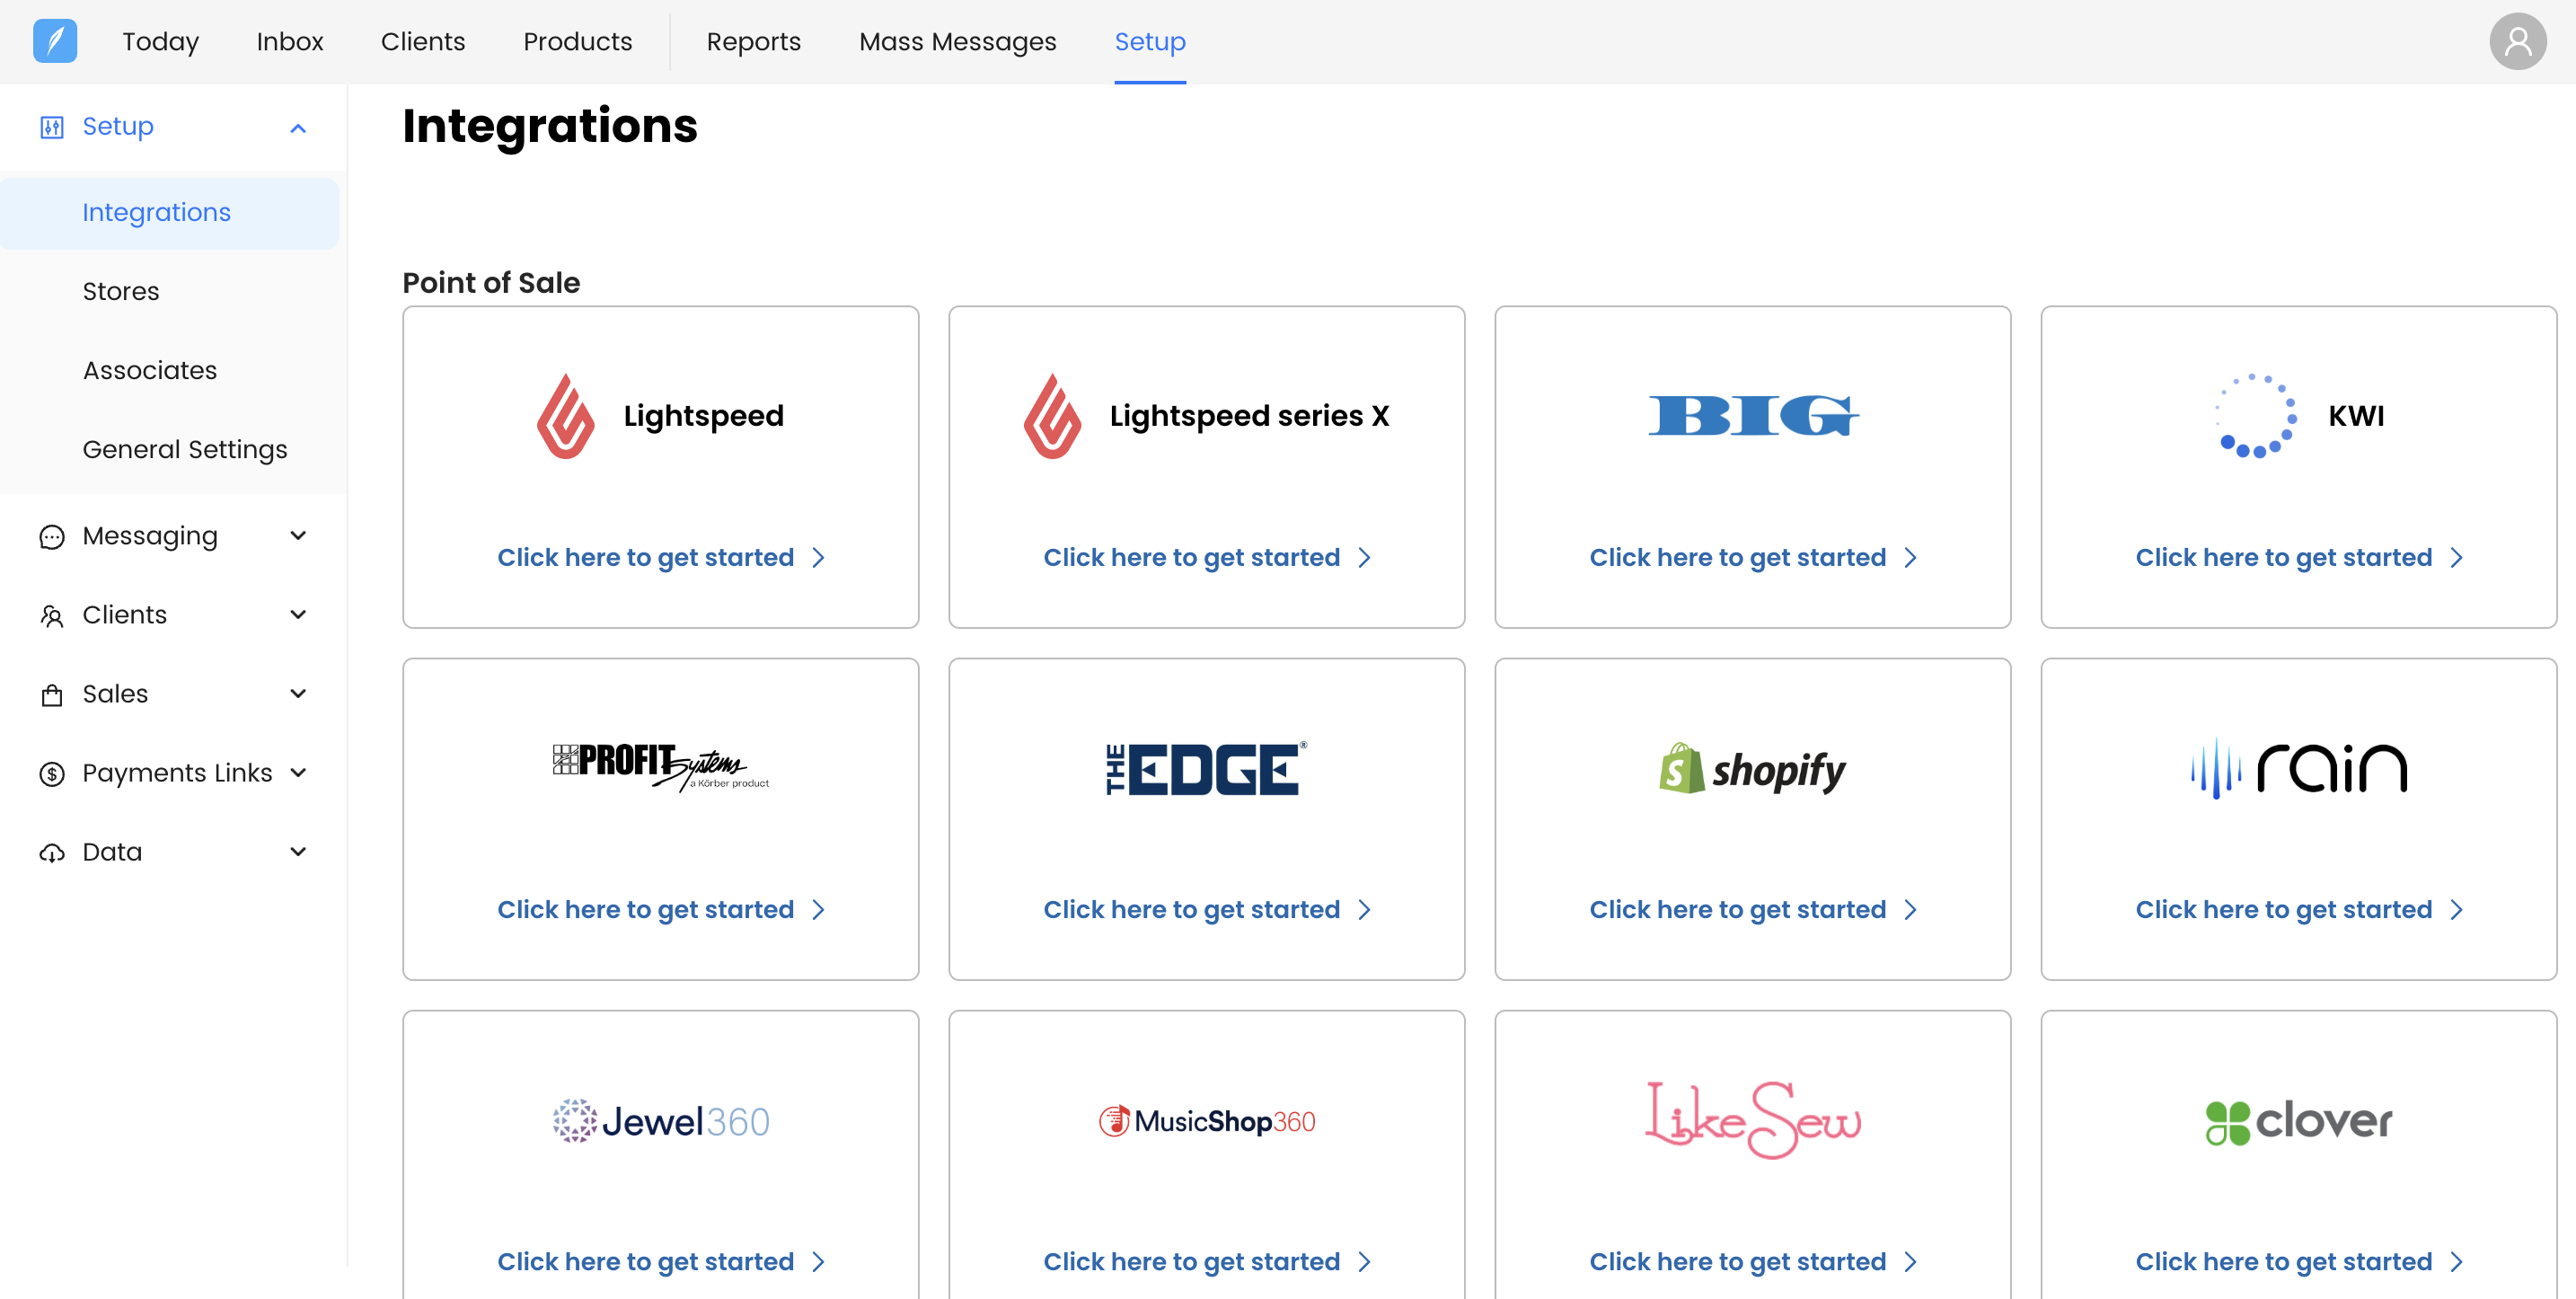Open the Inbox tab
This screenshot has width=2576, height=1299.
point(289,42)
